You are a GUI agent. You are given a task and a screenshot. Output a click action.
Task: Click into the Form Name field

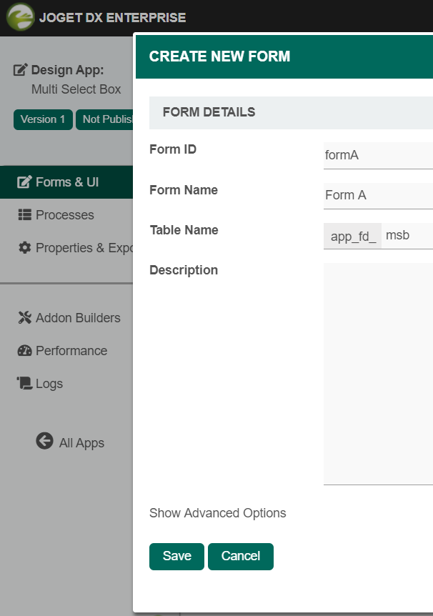pos(377,195)
